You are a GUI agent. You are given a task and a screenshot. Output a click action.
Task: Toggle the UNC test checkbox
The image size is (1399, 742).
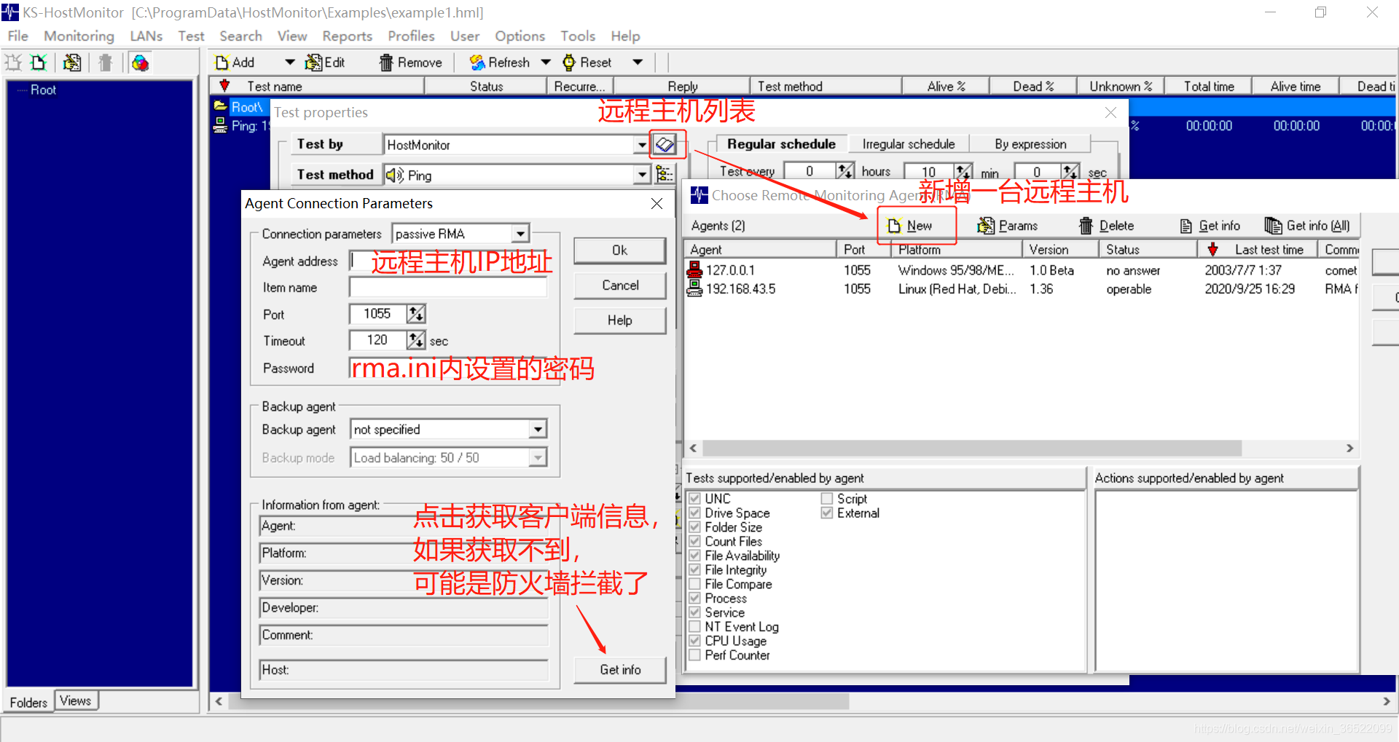click(695, 499)
